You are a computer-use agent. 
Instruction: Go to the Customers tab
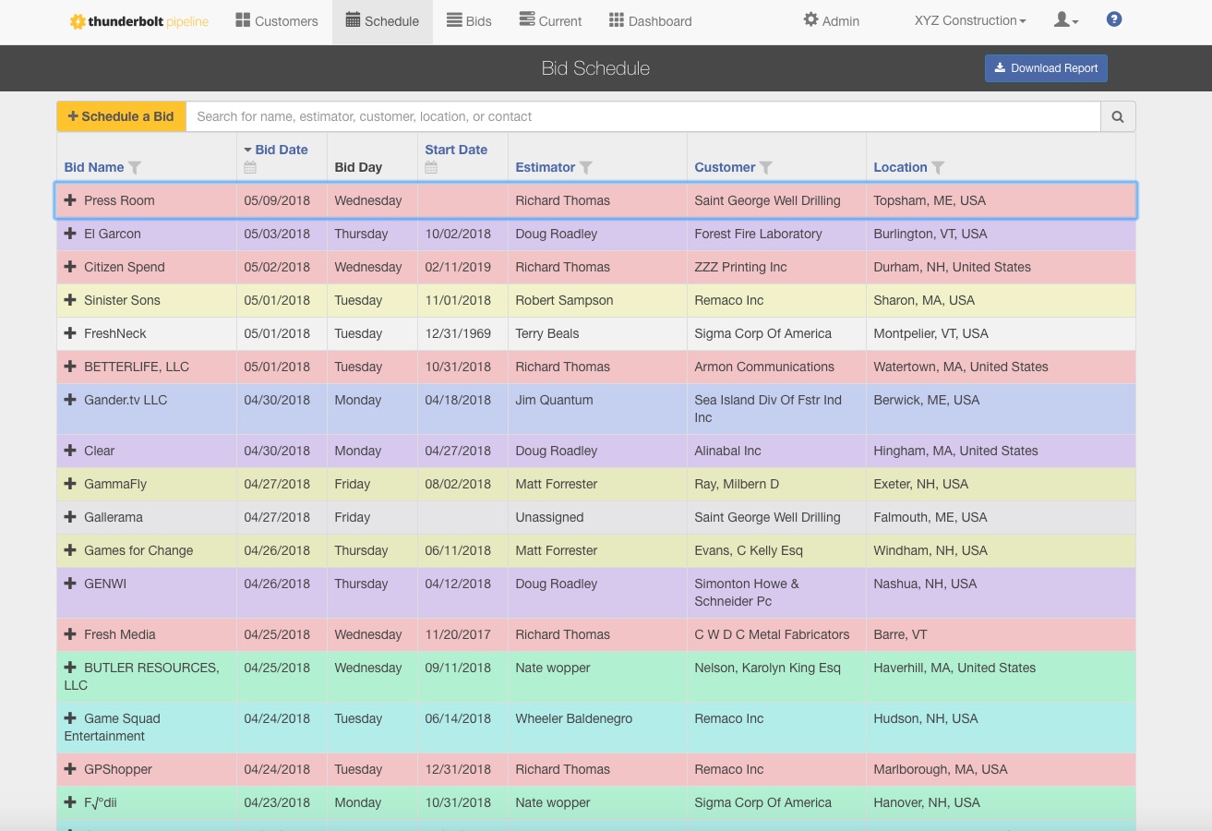pos(277,21)
